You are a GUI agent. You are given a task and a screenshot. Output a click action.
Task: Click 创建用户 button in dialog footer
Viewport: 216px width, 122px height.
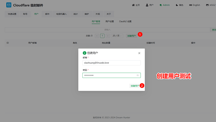tap(135, 86)
